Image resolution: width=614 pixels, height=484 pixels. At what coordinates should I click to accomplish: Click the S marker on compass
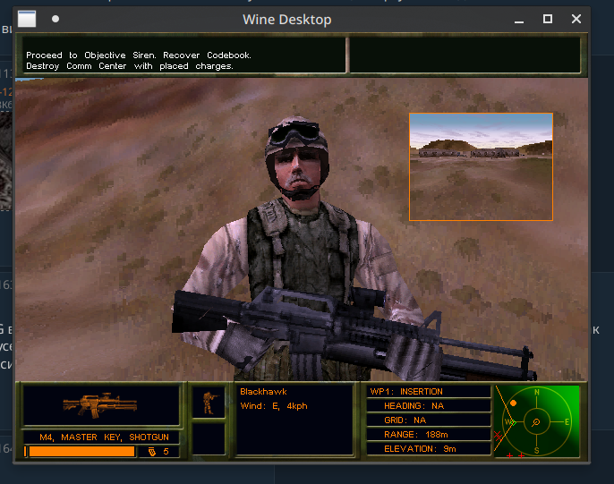536,450
